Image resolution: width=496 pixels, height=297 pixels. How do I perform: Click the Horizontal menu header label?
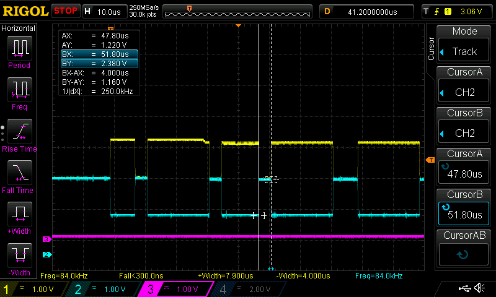pyautogui.click(x=18, y=28)
